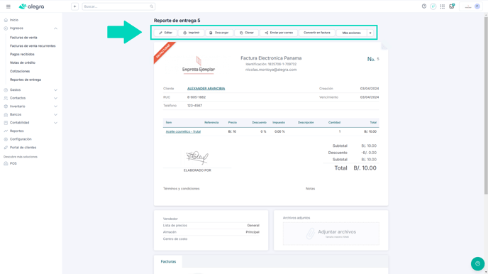Image resolution: width=488 pixels, height=274 pixels.
Task: Open the apps grid icon
Action: point(443,6)
